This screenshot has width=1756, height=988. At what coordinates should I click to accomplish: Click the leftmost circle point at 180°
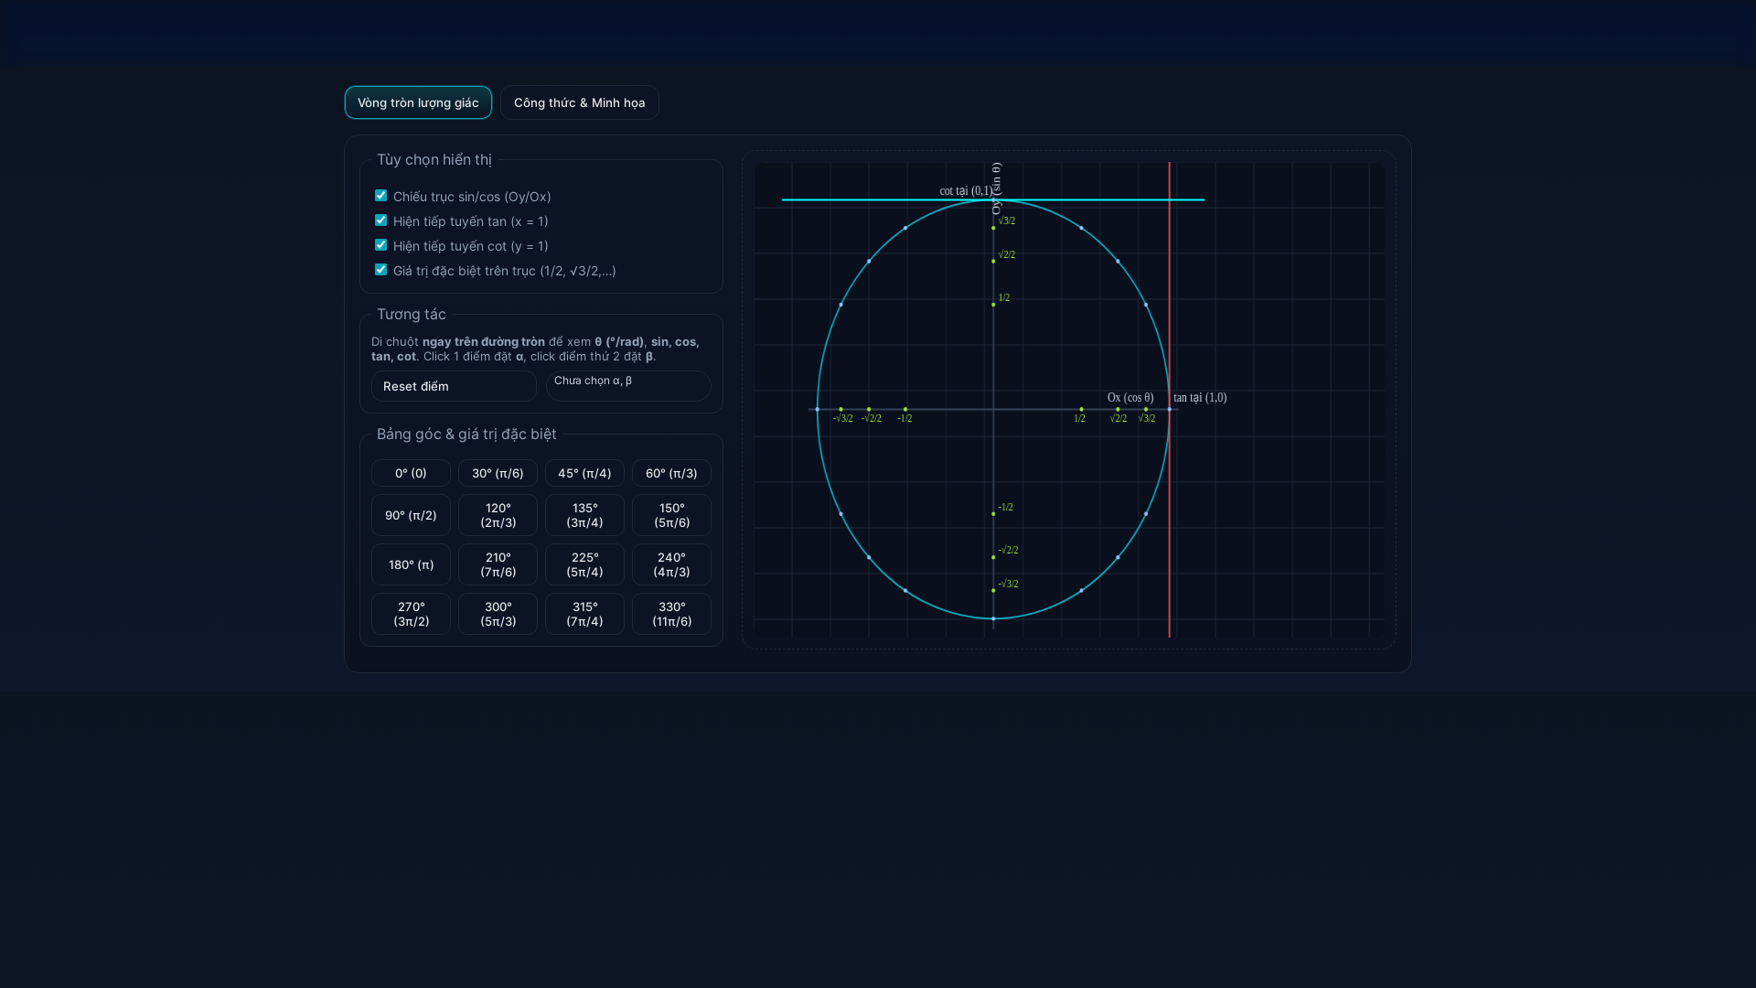[817, 409]
